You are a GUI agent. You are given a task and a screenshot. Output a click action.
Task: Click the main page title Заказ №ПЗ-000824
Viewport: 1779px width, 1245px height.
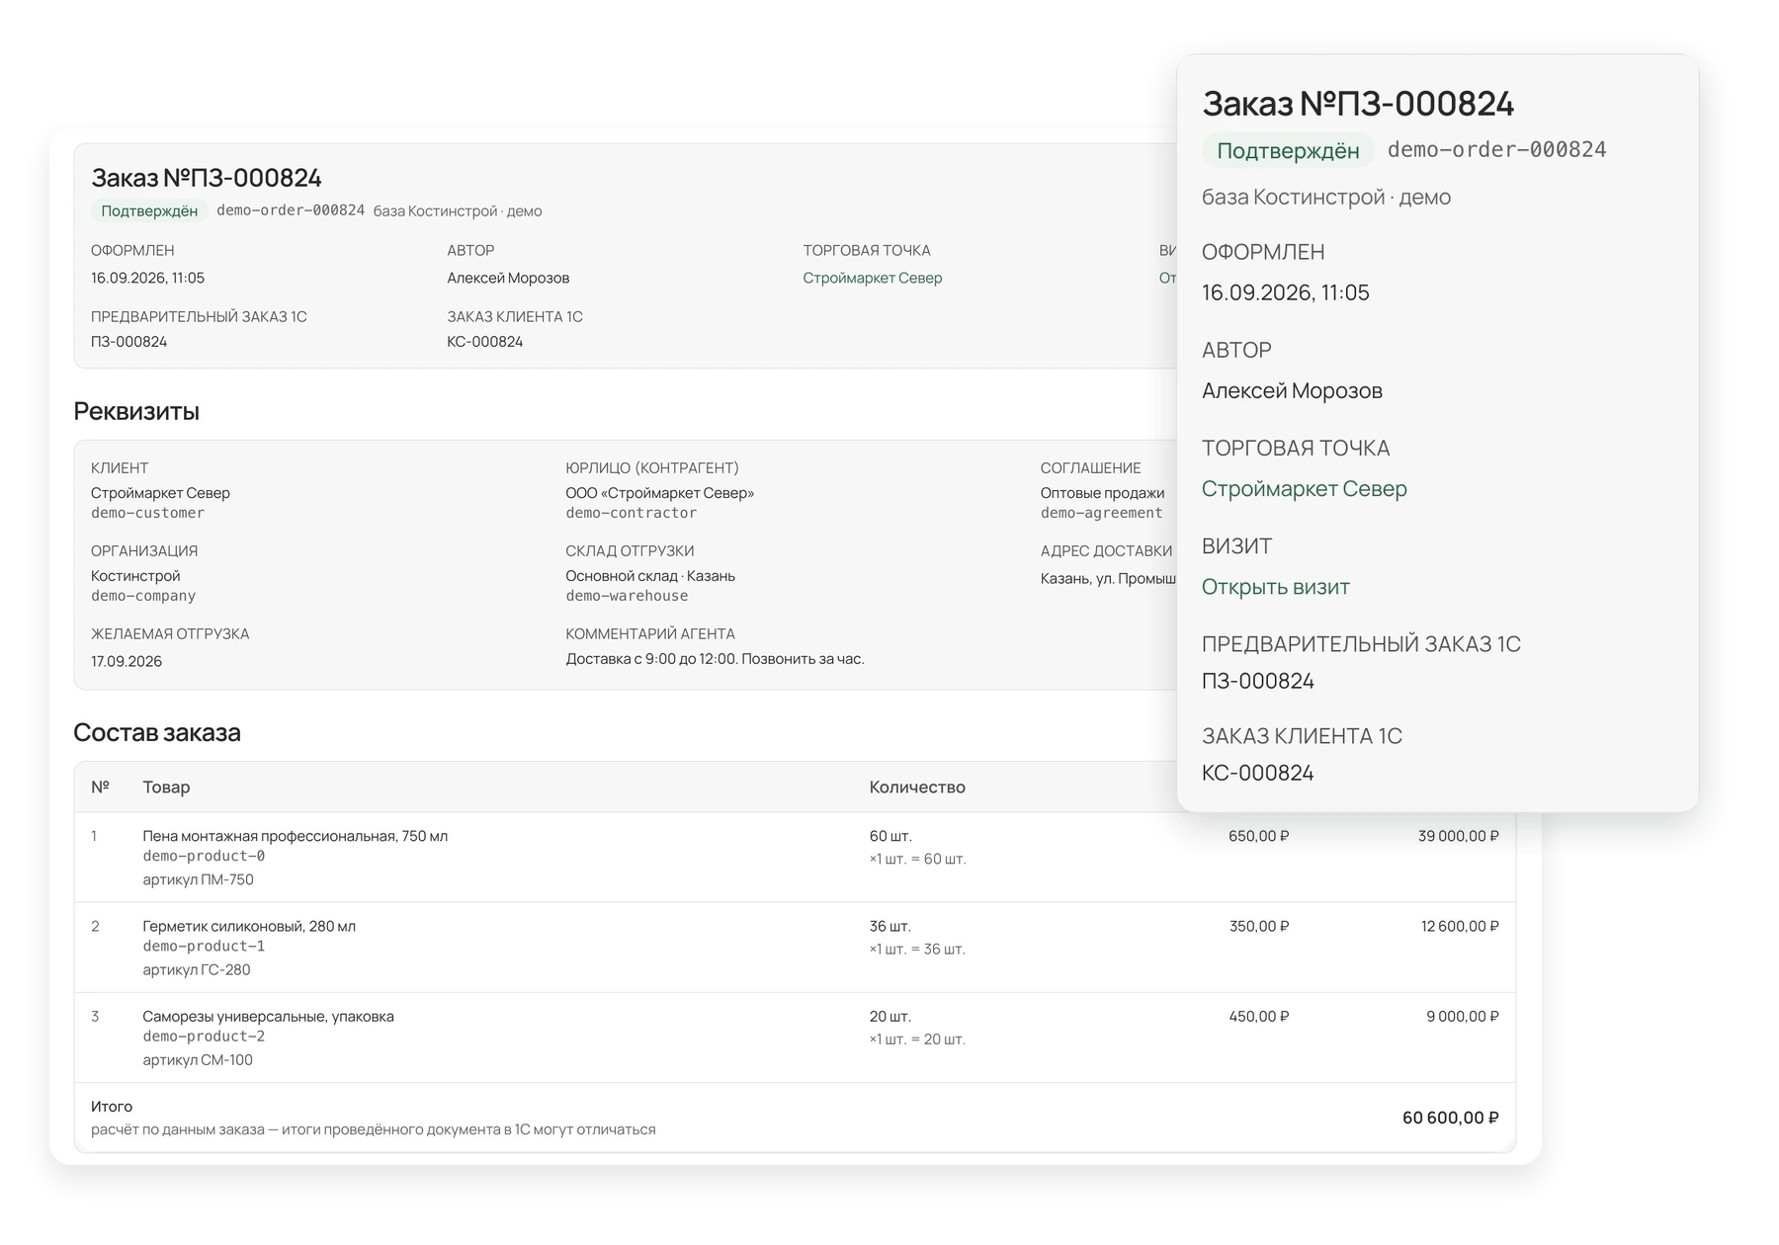207,178
